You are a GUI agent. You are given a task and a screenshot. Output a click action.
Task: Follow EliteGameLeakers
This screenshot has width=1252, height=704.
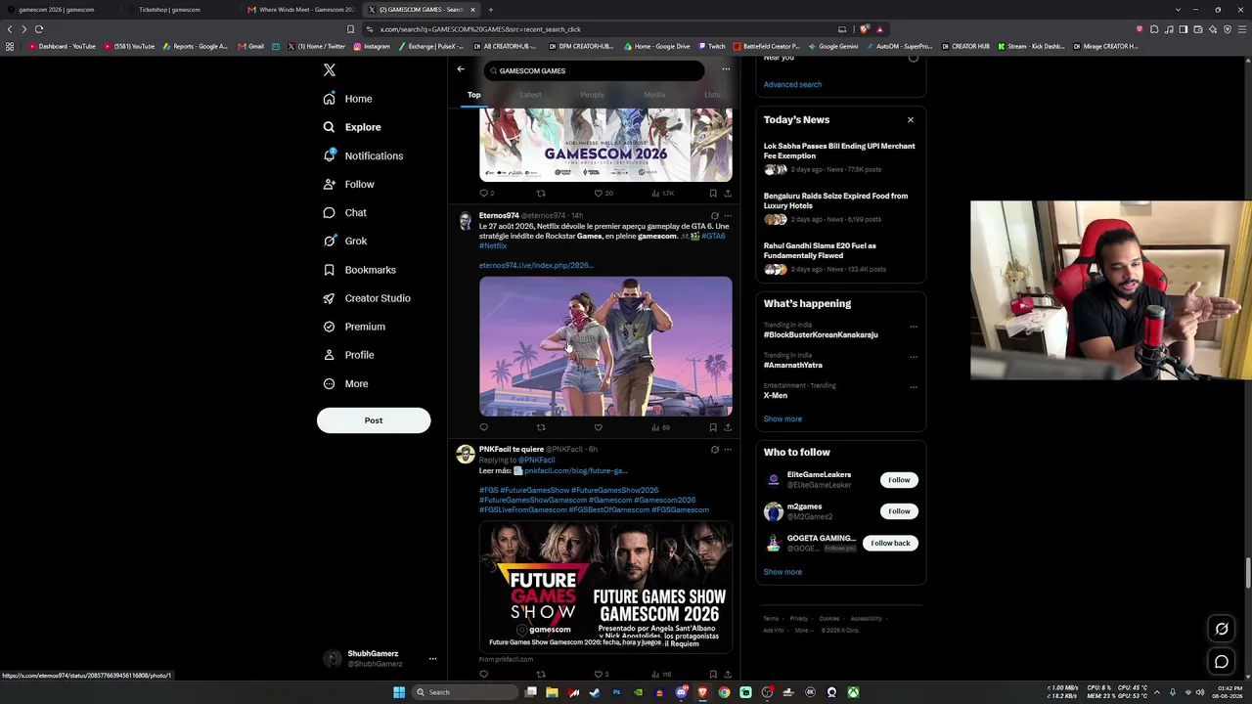[x=899, y=480]
